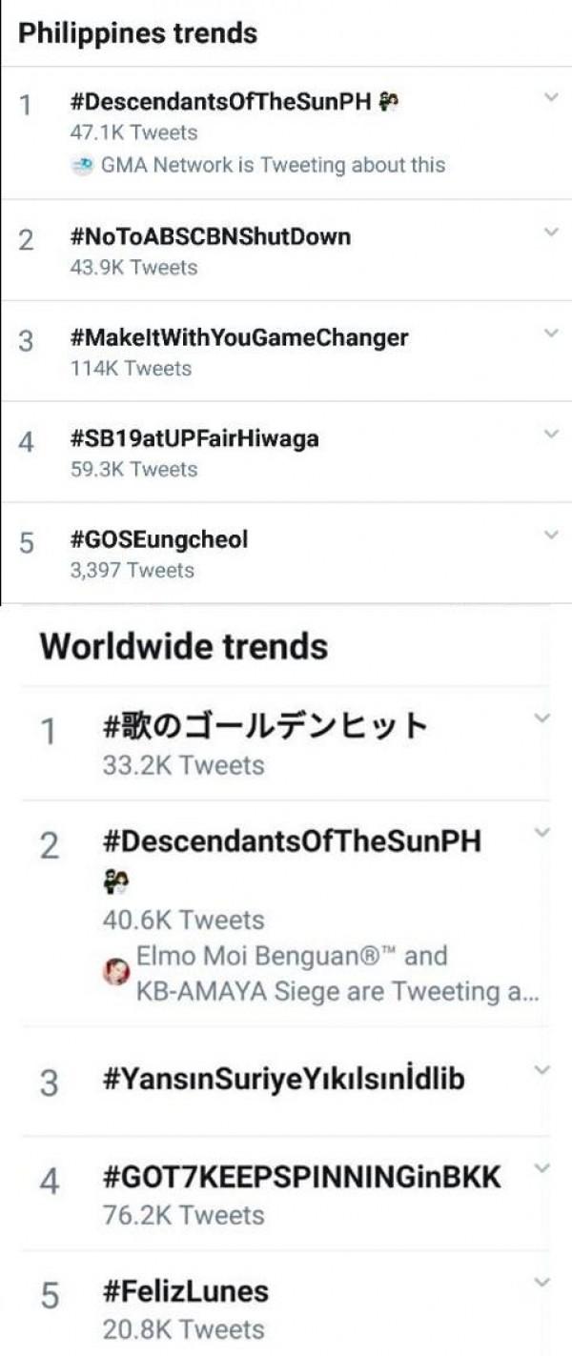Expand chevron next to #SB19atUPFairHiwaga

(x=551, y=434)
